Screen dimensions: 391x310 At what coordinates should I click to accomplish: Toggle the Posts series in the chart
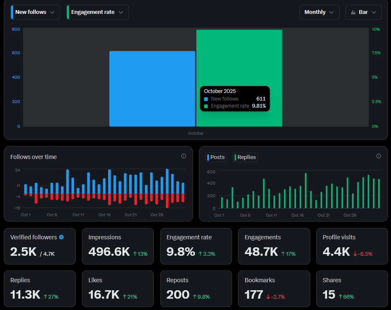(x=216, y=157)
